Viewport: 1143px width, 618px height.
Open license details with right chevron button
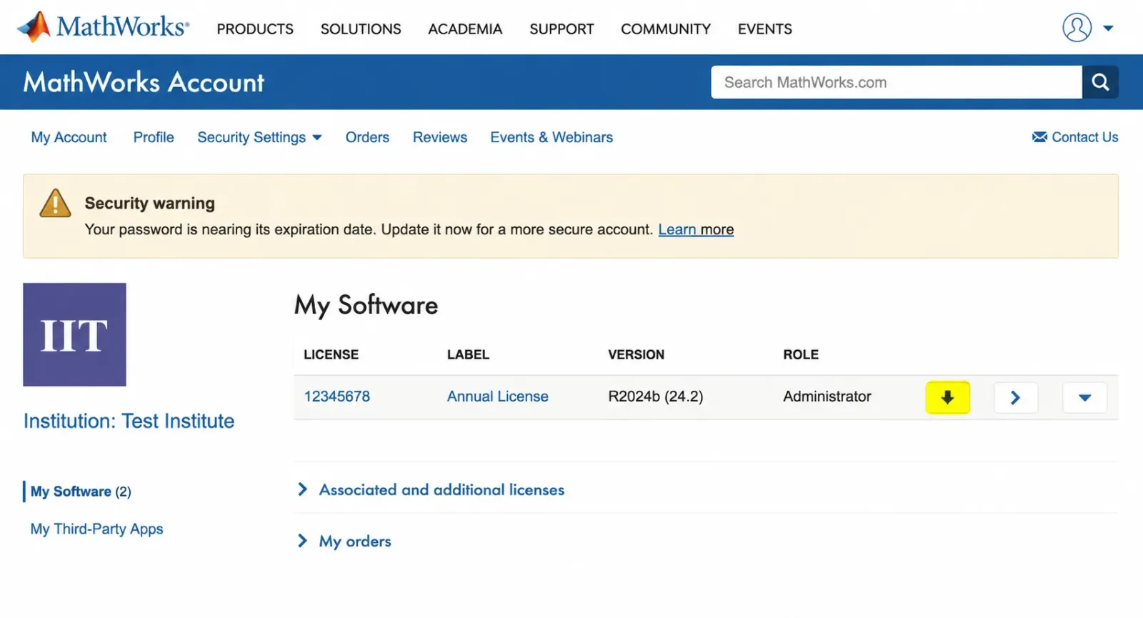point(1016,397)
